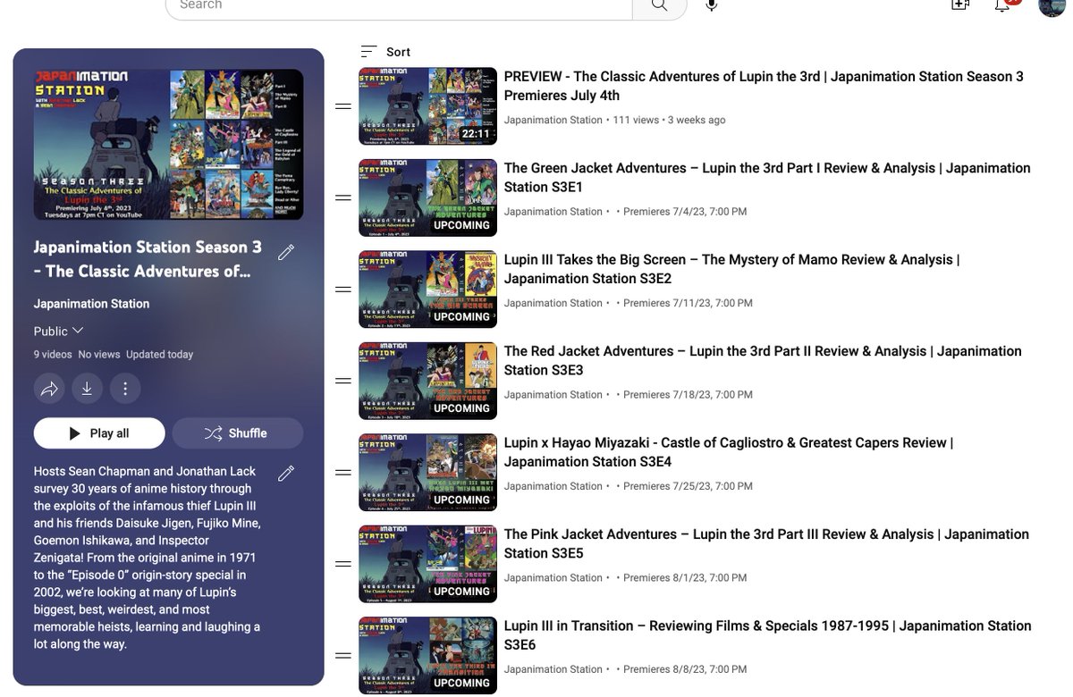Open channel name under Red Jacket video

[553, 394]
